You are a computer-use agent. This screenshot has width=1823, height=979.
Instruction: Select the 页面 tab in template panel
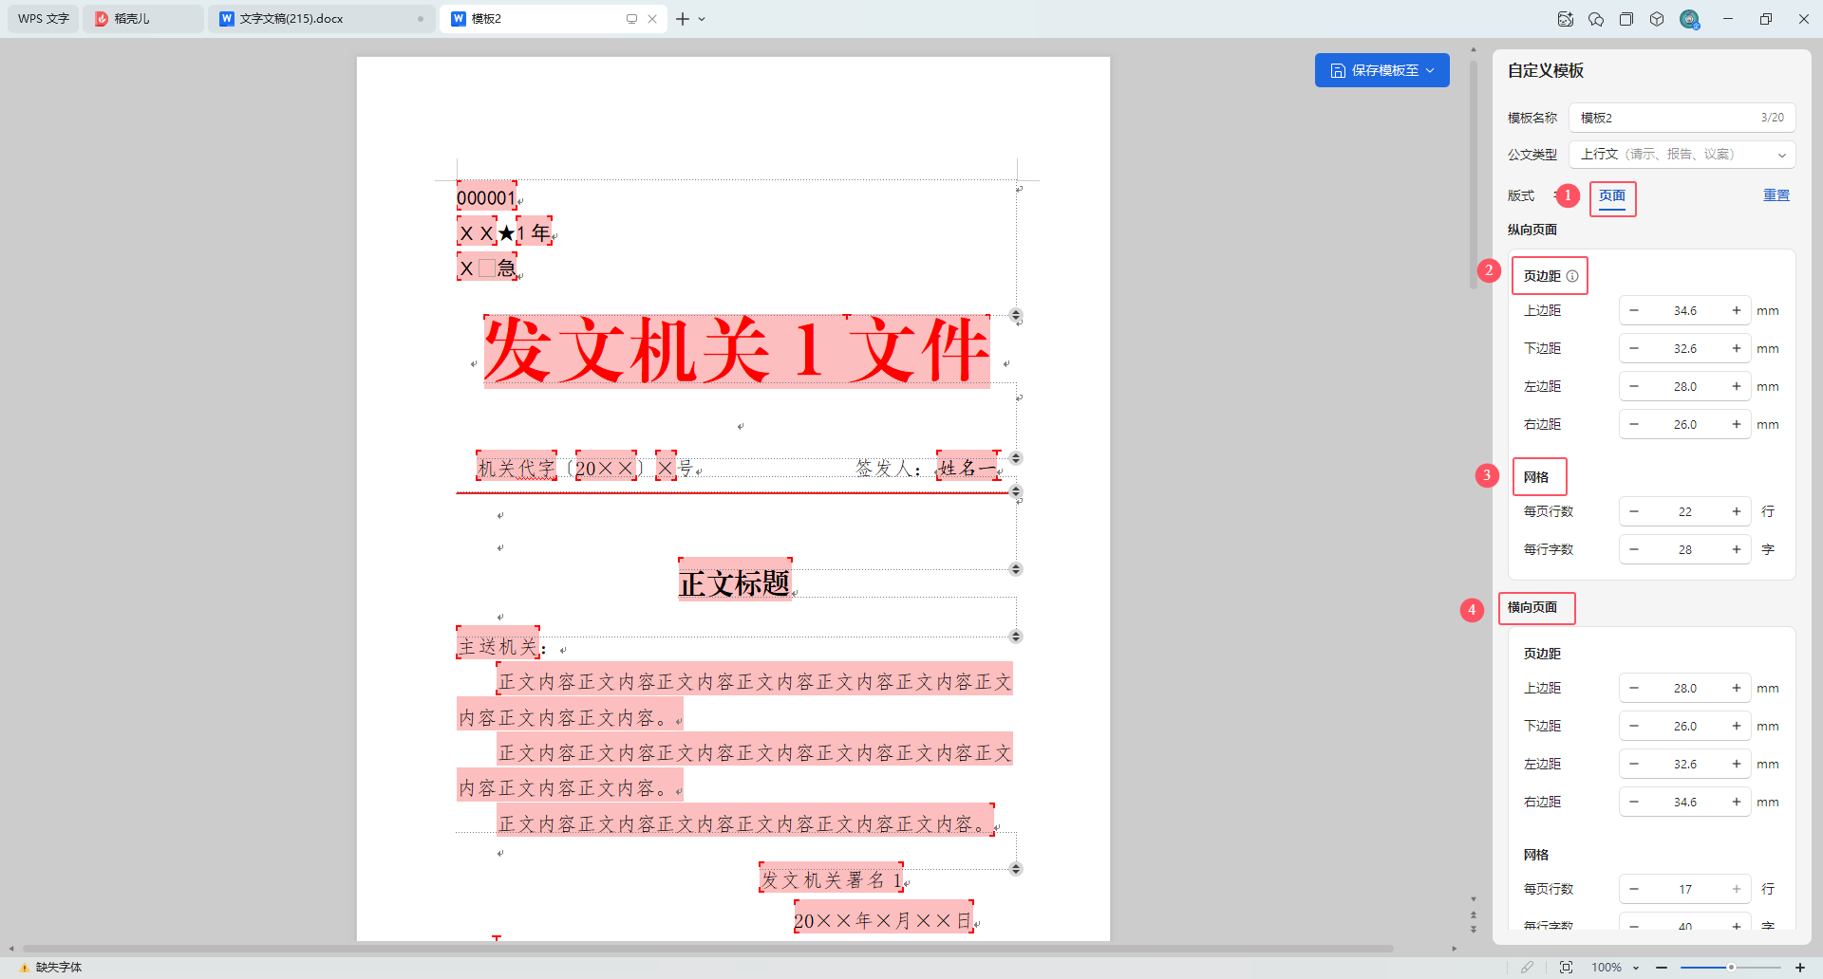(1612, 196)
